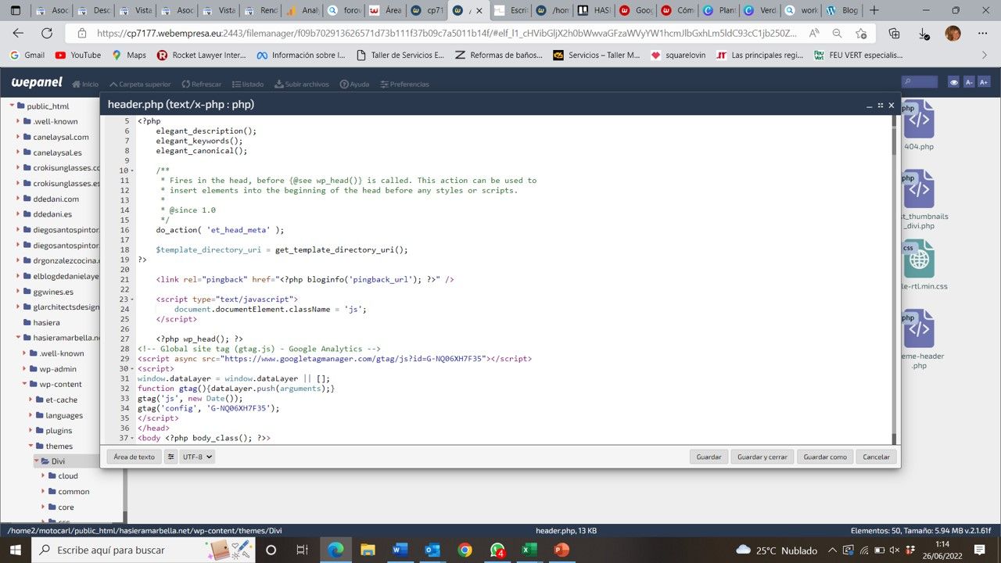Click Guardar como button

pos(825,457)
